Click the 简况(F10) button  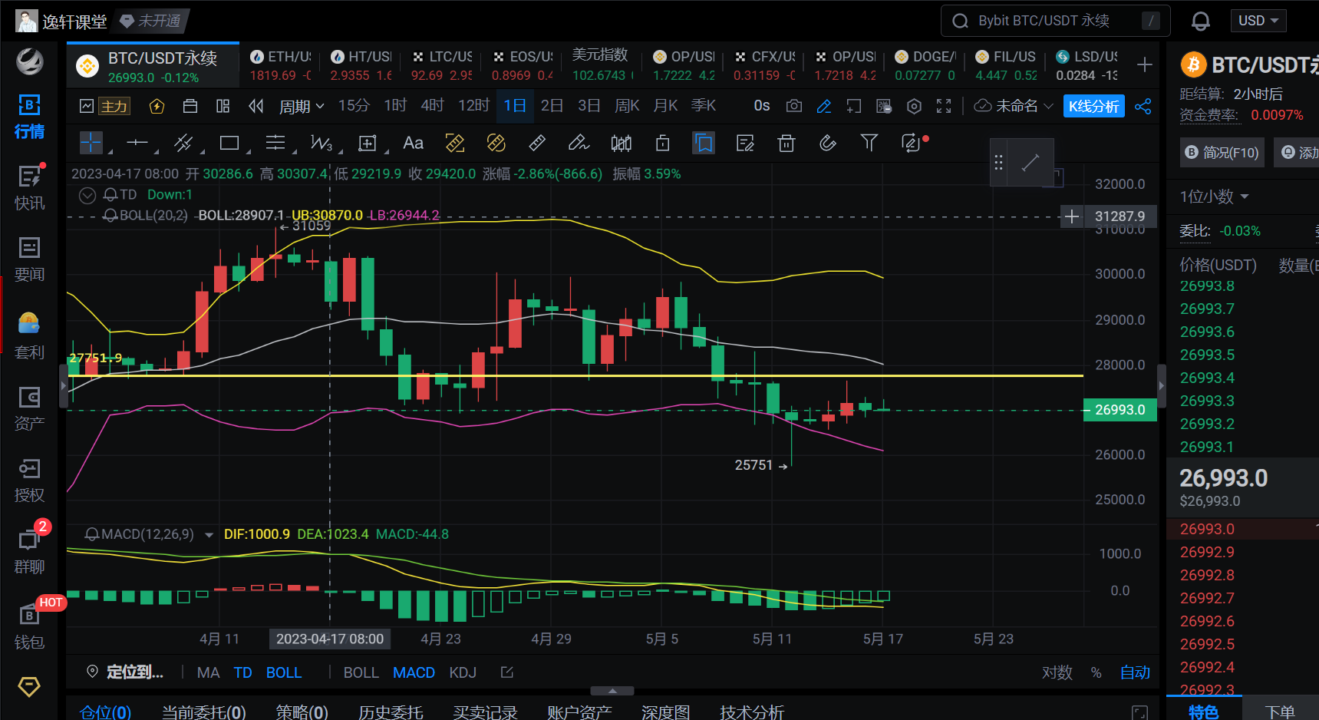[1222, 153]
